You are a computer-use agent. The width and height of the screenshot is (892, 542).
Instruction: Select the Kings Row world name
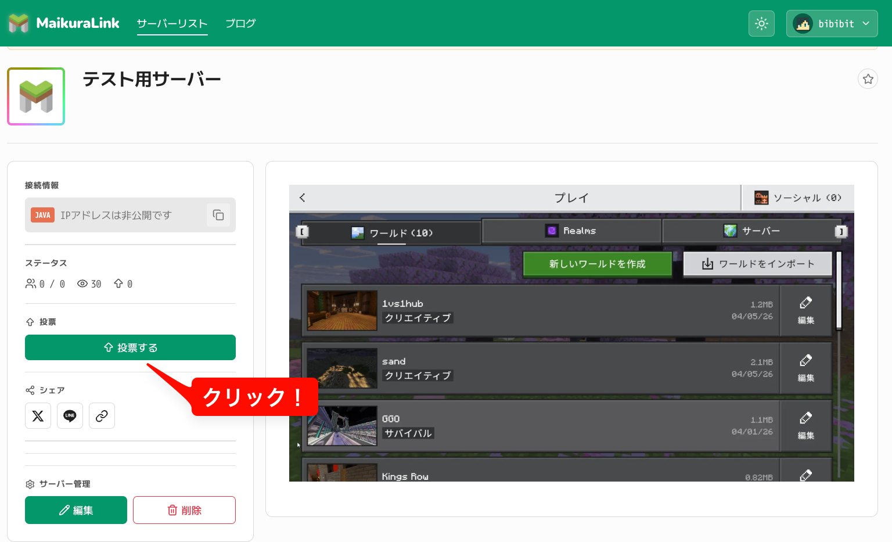[x=405, y=476]
